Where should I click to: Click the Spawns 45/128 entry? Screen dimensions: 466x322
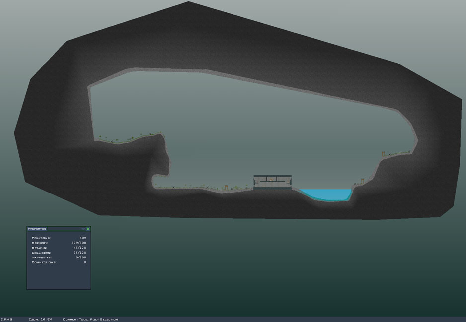pos(59,248)
